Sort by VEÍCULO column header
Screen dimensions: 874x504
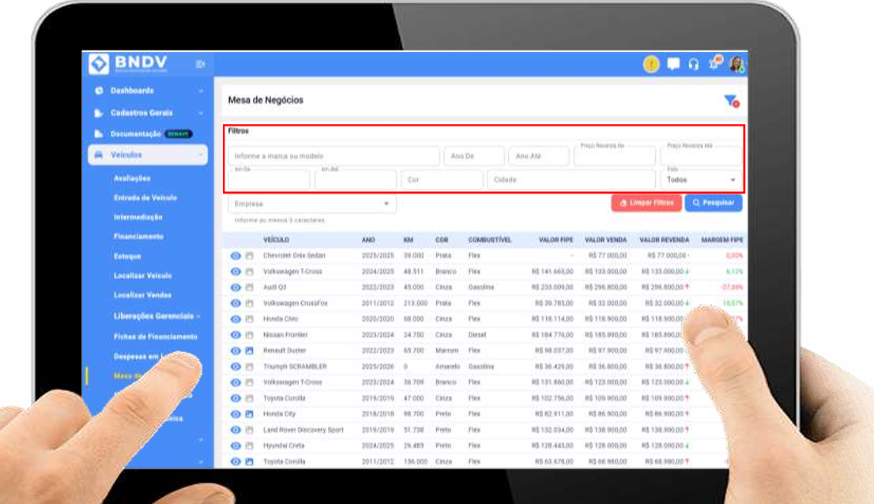coord(276,240)
